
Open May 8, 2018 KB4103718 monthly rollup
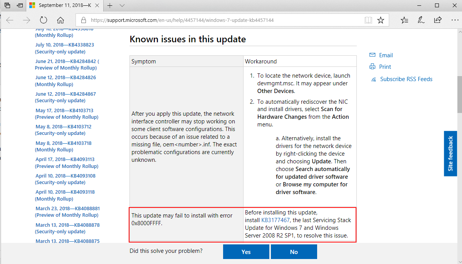(63, 146)
